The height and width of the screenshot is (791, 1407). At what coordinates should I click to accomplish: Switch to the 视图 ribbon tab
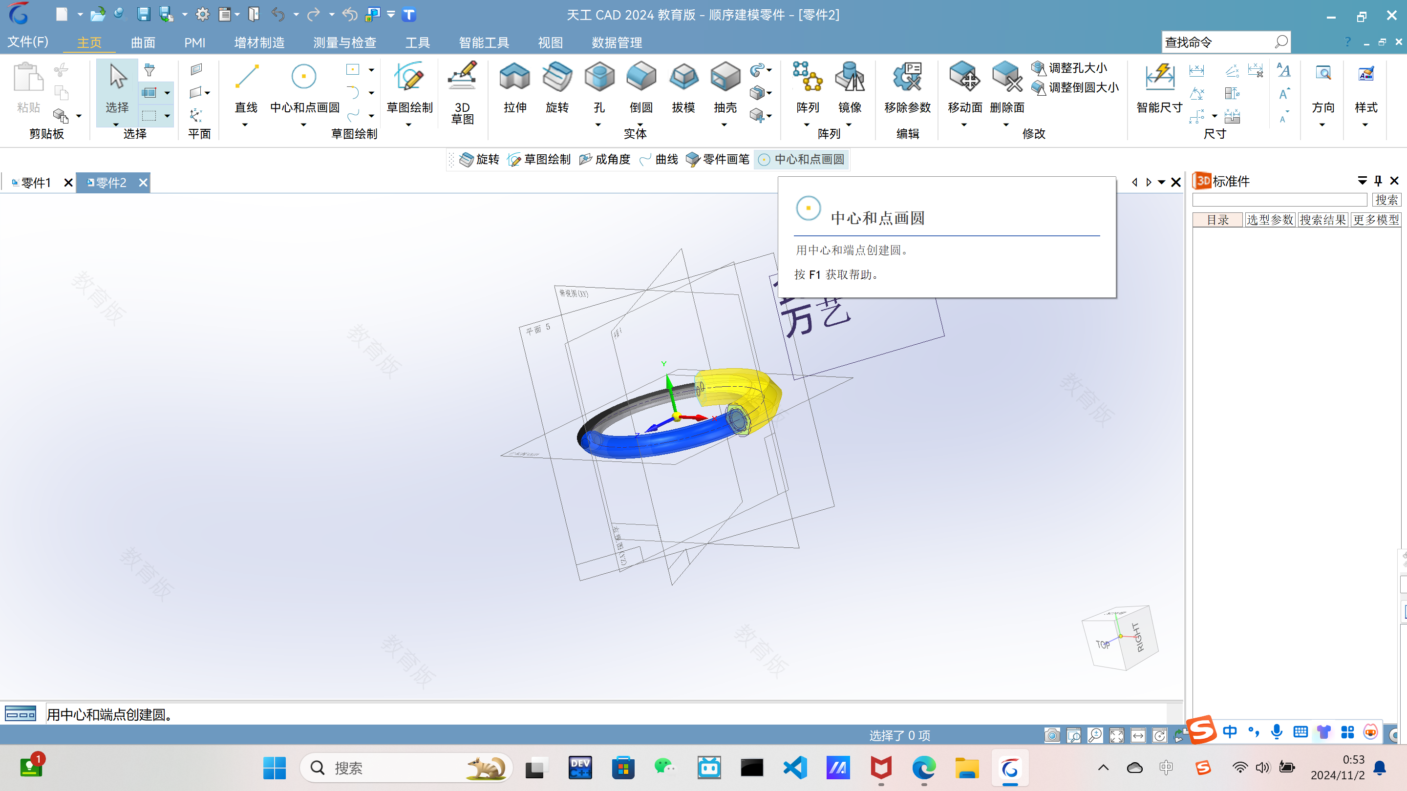(x=550, y=42)
